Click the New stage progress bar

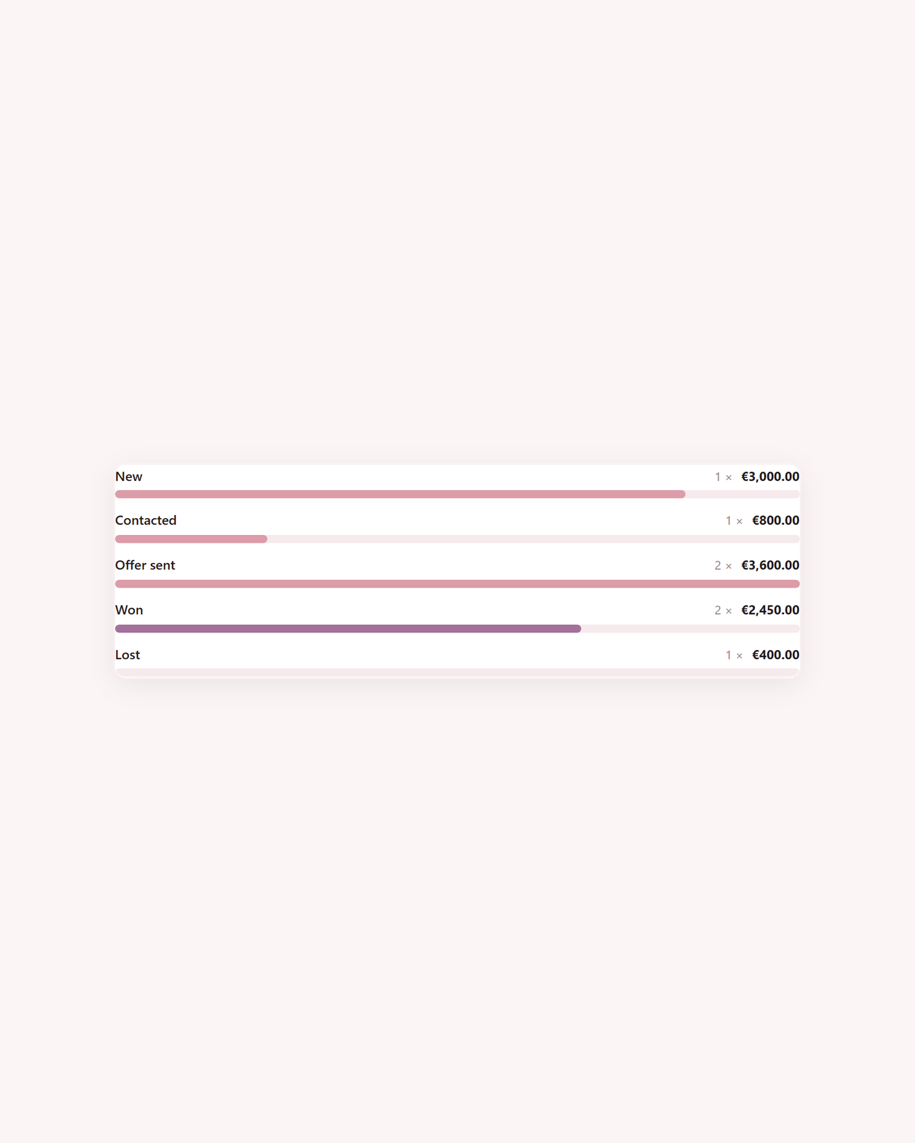click(x=457, y=495)
